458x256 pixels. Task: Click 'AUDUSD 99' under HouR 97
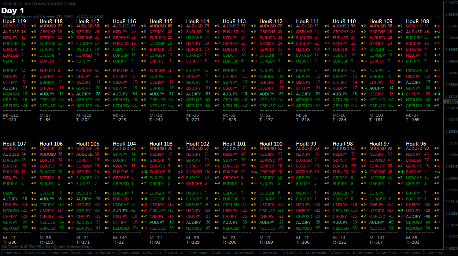[x=381, y=148]
